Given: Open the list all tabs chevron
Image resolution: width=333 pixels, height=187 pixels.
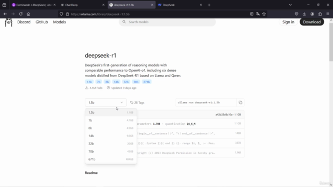Looking at the screenshot, I should tap(290, 5).
